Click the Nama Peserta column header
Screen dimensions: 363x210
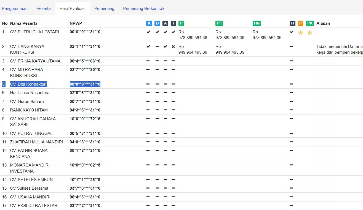24,23
